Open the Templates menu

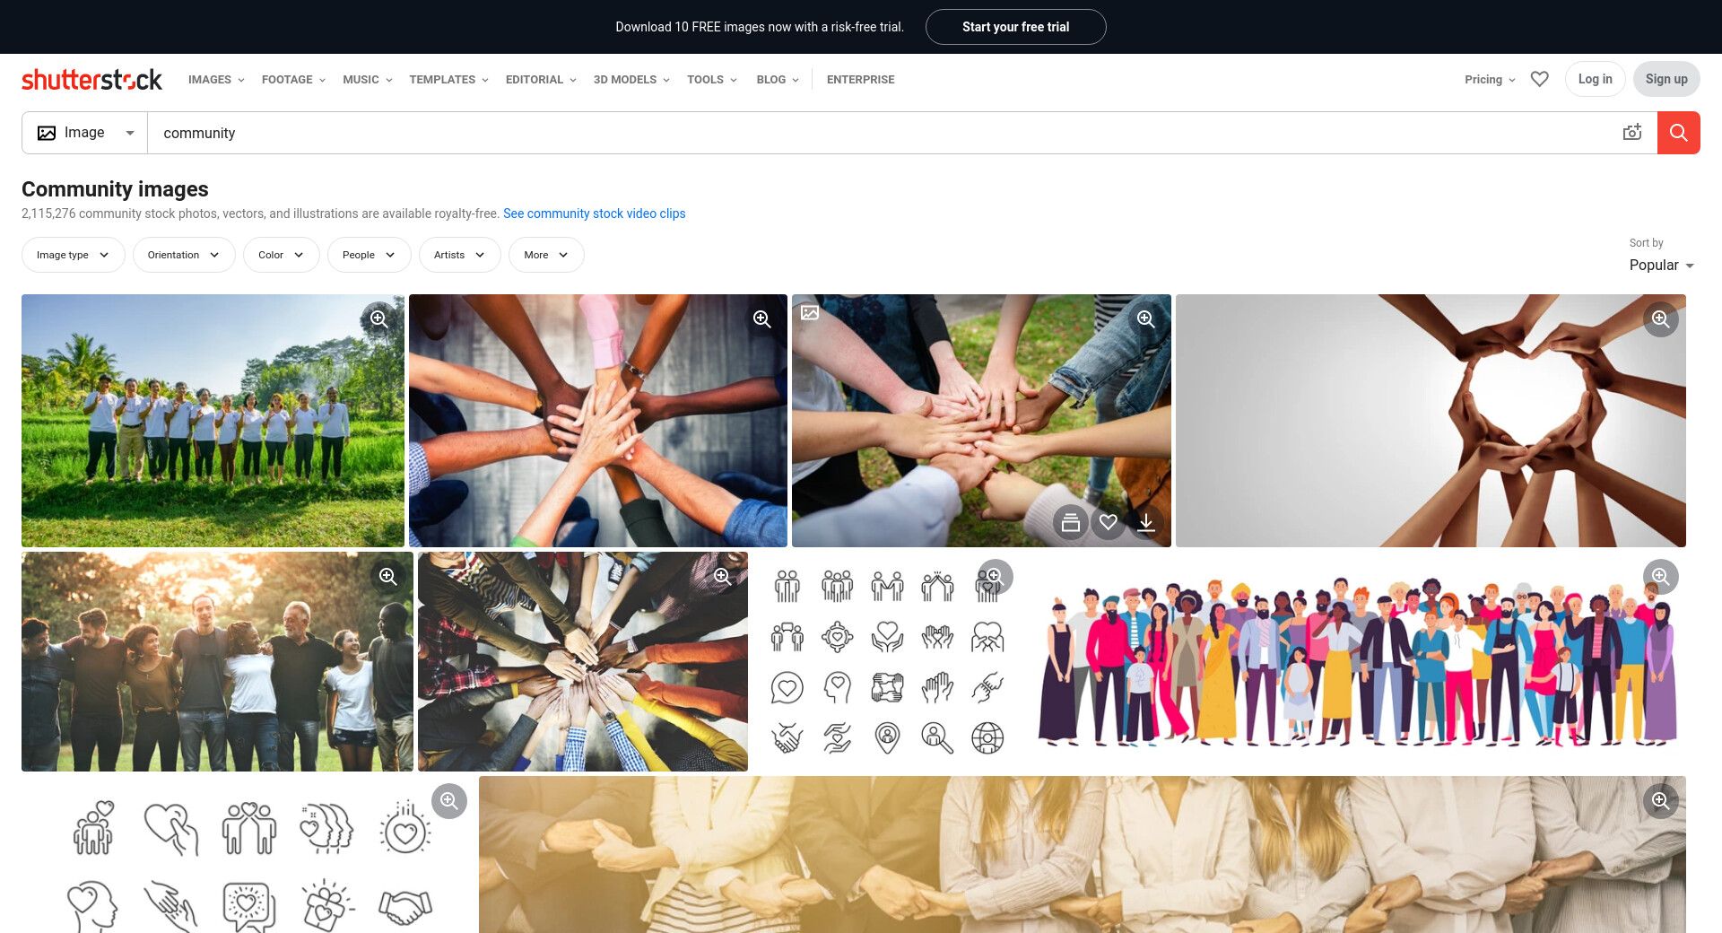[x=448, y=80]
